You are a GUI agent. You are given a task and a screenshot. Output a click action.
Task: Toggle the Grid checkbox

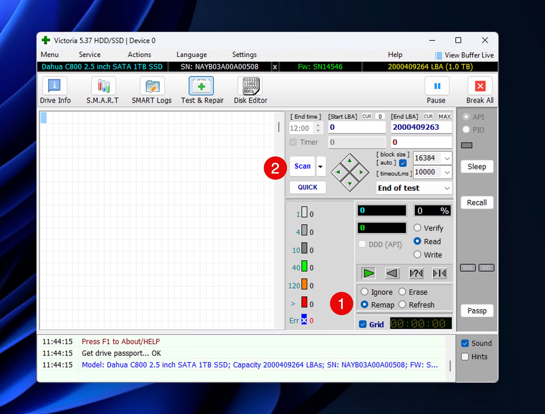pyautogui.click(x=363, y=324)
